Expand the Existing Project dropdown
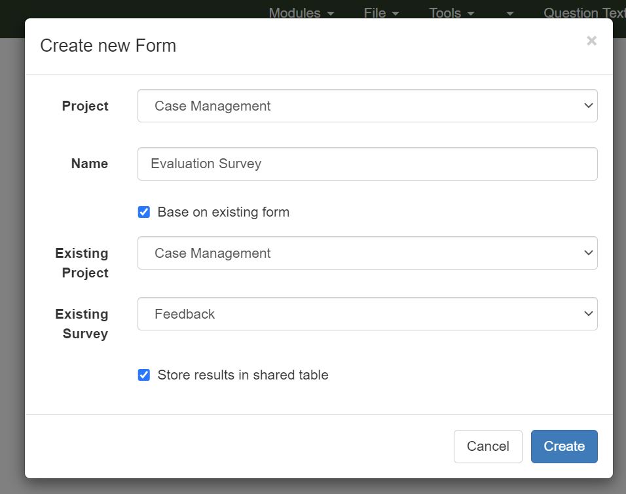The height and width of the screenshot is (494, 626). 367,253
